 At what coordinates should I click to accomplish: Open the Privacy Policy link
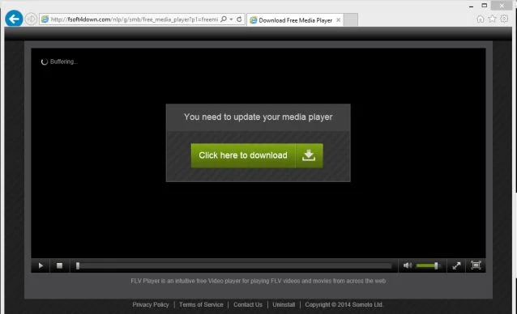coord(151,305)
